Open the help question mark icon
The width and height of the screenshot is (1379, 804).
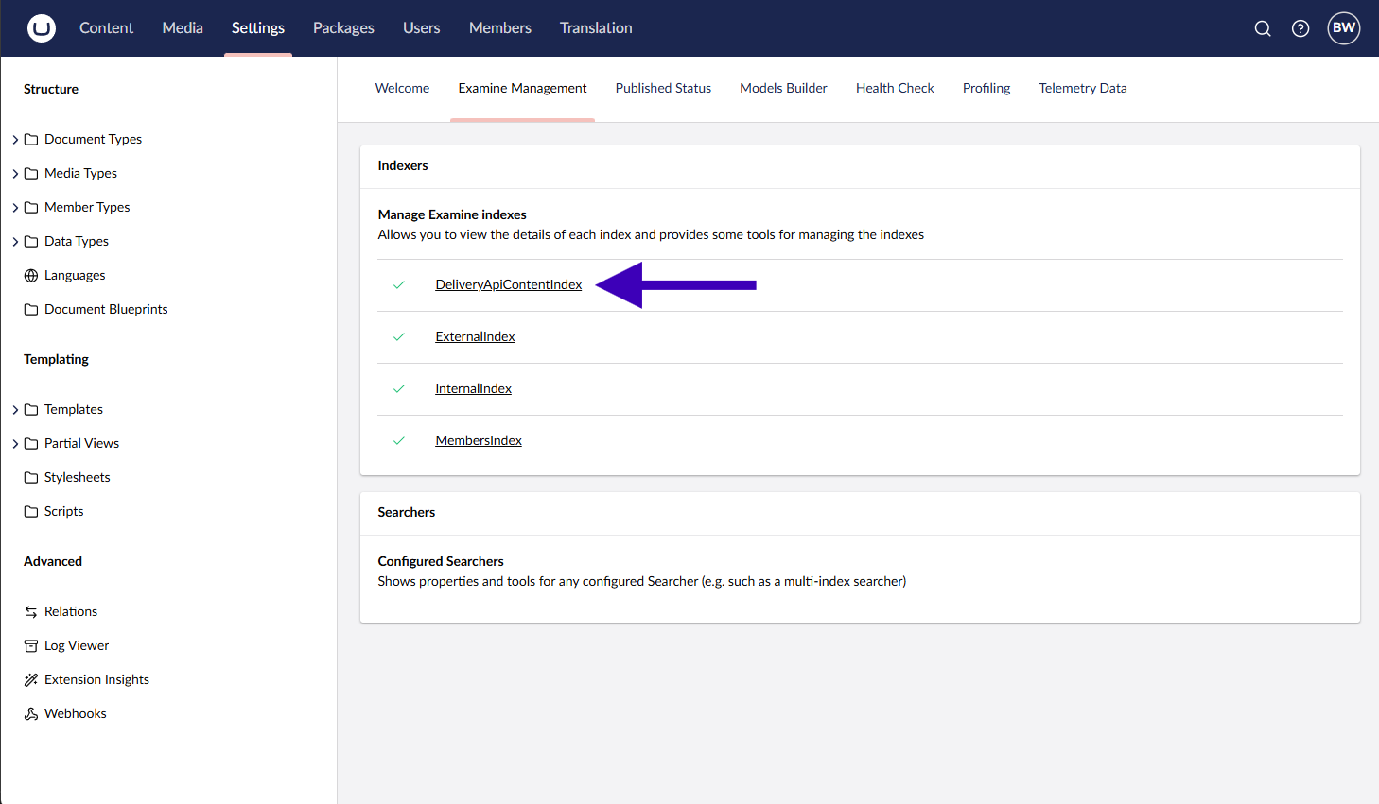click(x=1300, y=28)
